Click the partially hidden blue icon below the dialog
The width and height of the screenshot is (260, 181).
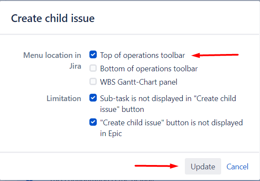pyautogui.click(x=29, y=179)
